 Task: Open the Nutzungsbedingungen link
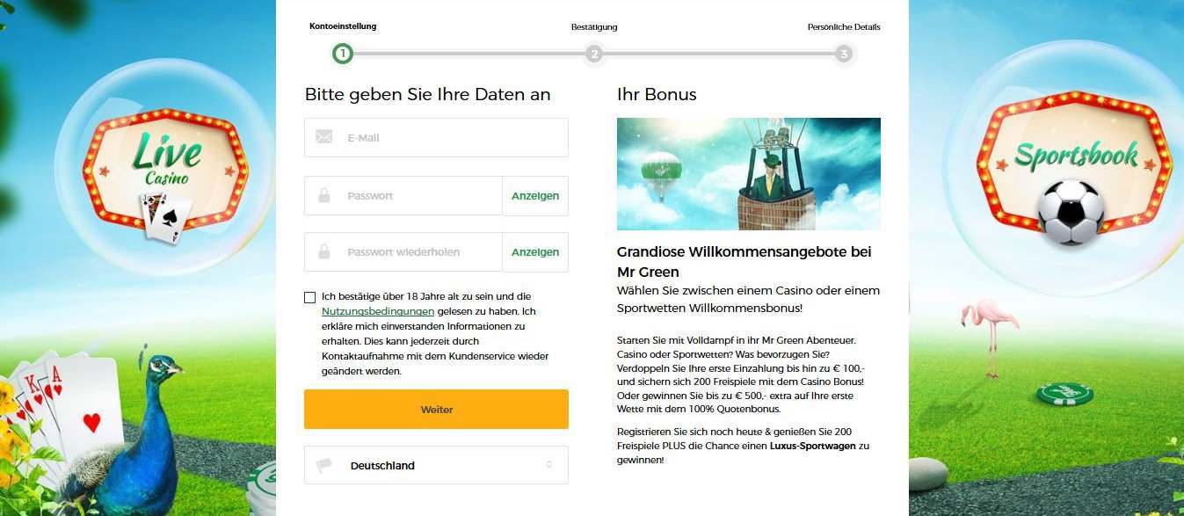378,311
